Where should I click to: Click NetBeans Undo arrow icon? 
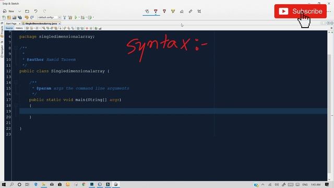(x=27, y=17)
